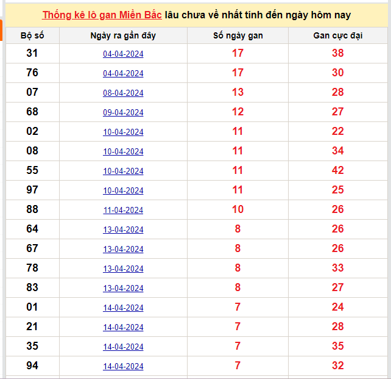
Task: Select the 10-04-2024 link in row 02
Action: [123, 132]
